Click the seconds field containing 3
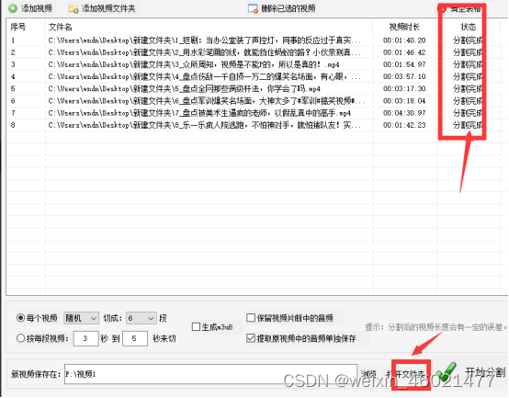 [86, 338]
